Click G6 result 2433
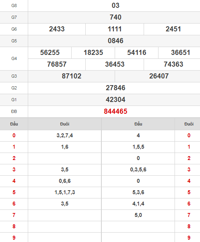 click(57, 29)
